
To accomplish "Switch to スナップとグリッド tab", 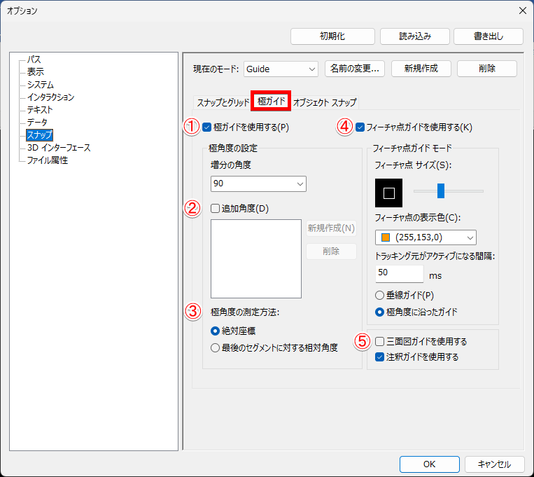I will tap(223, 102).
